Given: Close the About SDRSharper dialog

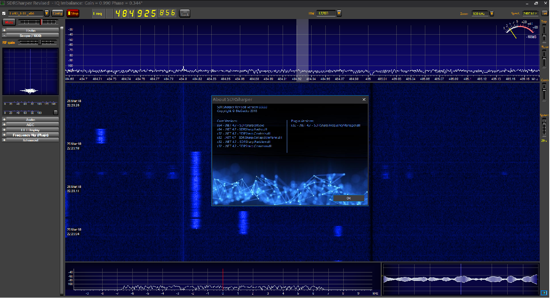Looking at the screenshot, I should point(364,99).
